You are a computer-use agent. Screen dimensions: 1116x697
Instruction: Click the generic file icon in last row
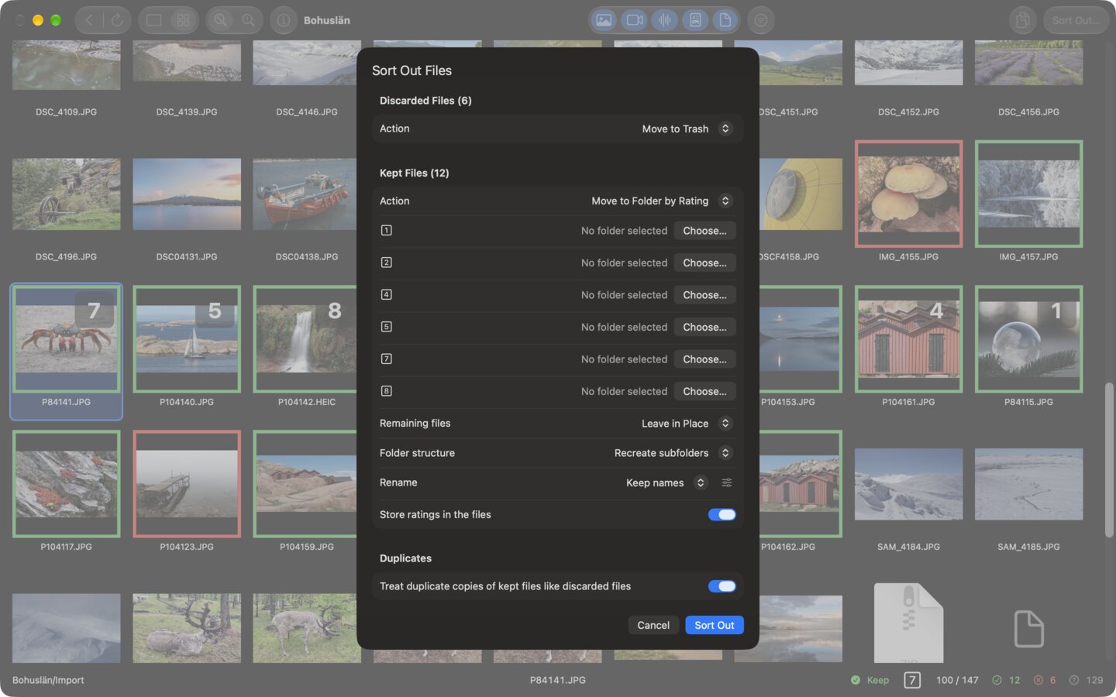(x=1028, y=628)
